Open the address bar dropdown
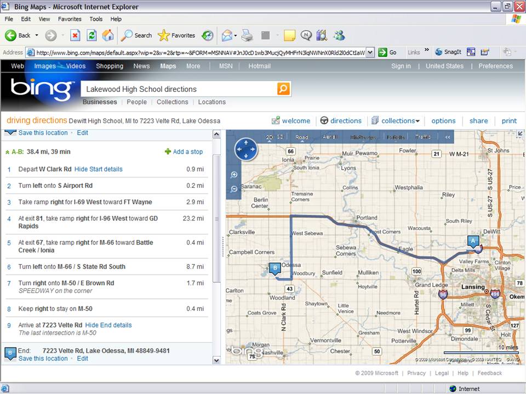Viewport: 526px width, 394px height. tap(370, 53)
